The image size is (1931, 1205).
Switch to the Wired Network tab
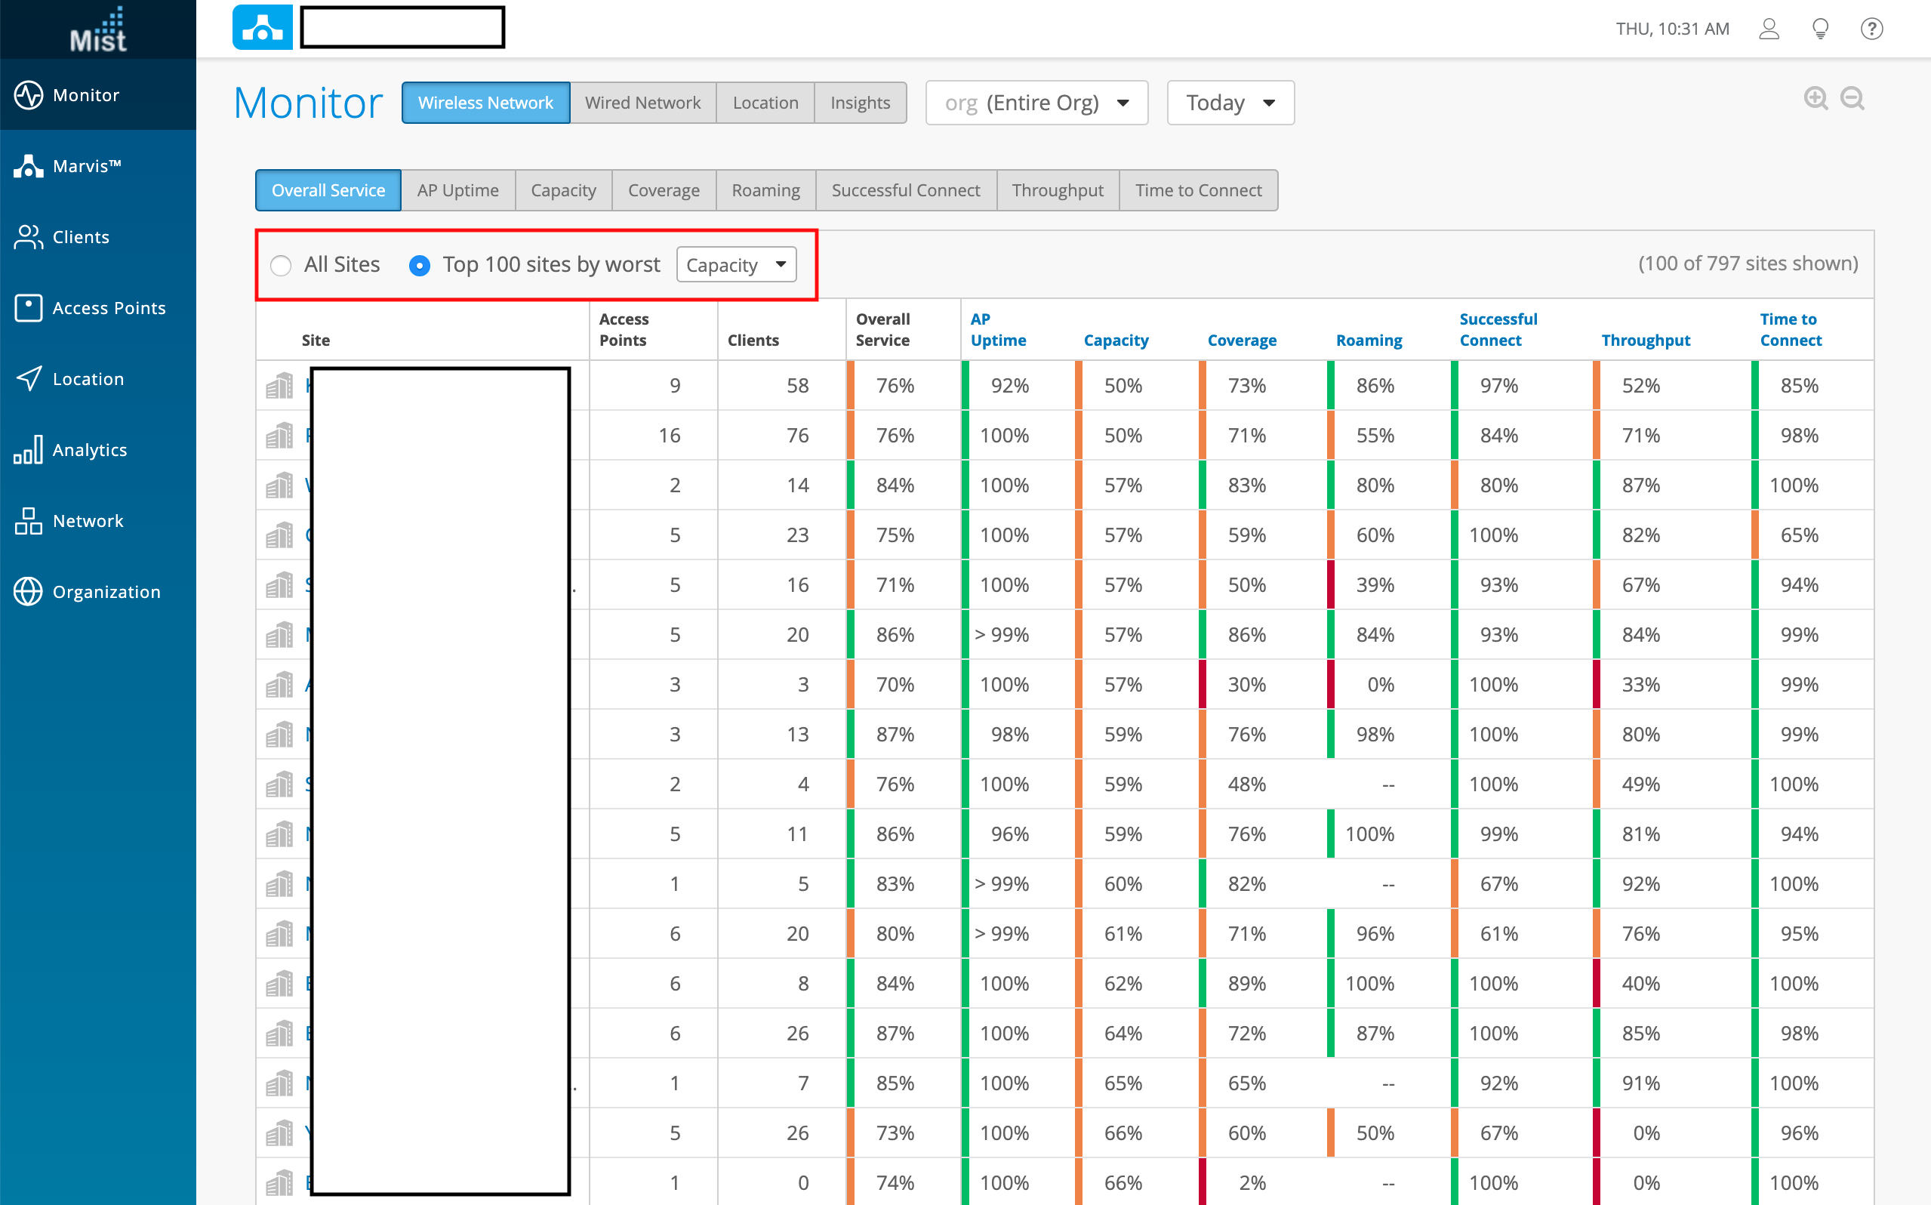(x=642, y=103)
